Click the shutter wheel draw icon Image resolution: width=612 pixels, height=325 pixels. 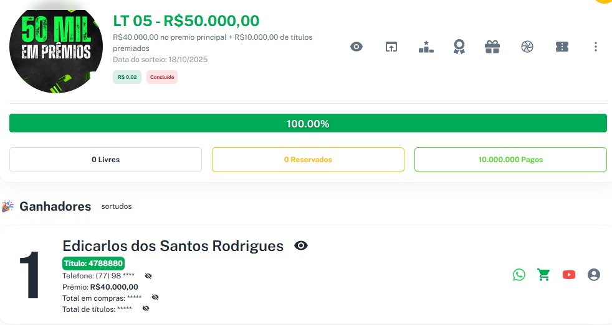(527, 47)
